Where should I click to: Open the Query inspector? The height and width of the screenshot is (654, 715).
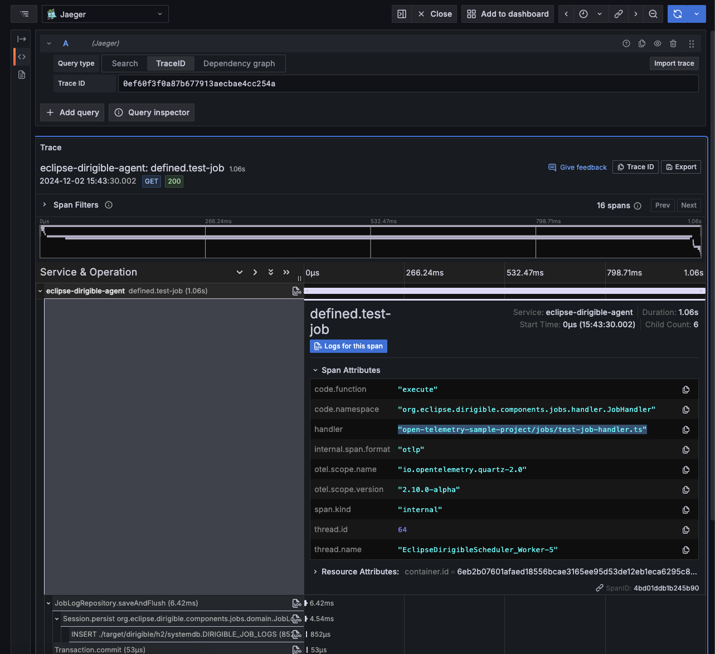point(152,112)
